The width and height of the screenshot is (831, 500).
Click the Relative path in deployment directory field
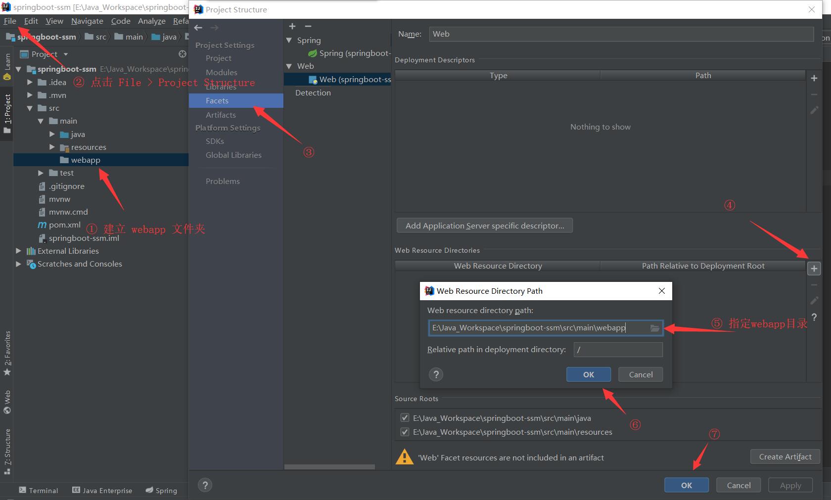pos(618,350)
